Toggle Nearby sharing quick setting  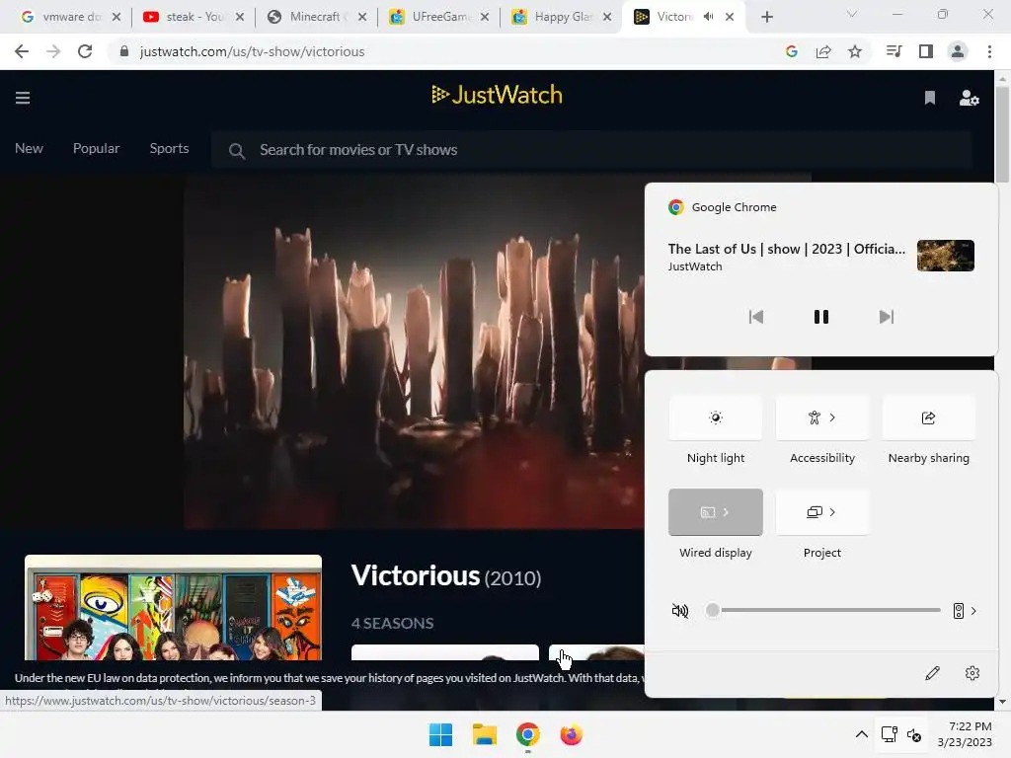tap(928, 417)
